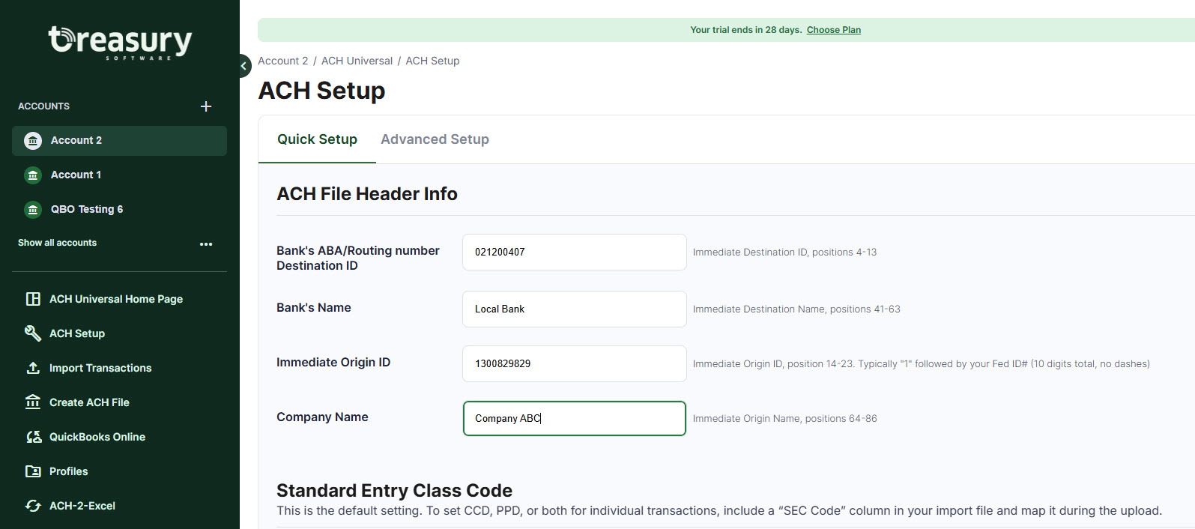Image resolution: width=1195 pixels, height=529 pixels.
Task: Add a new account with plus icon
Action: coord(206,106)
